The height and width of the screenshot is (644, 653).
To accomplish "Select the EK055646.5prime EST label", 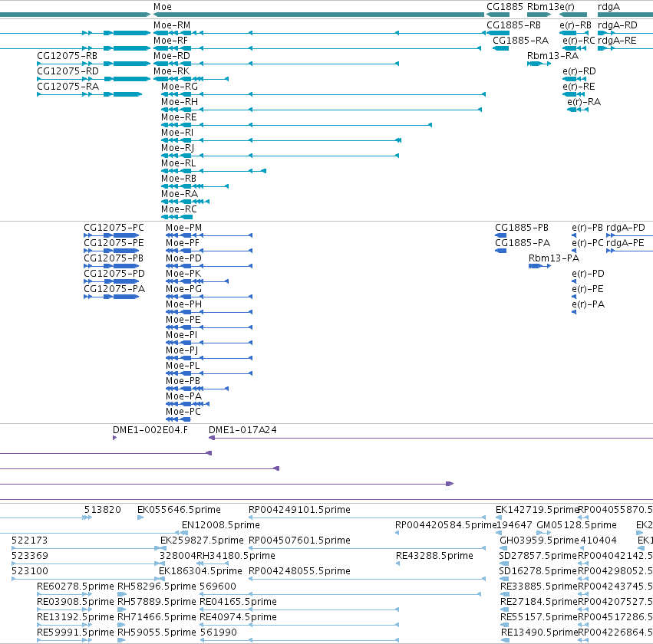I will click(179, 510).
